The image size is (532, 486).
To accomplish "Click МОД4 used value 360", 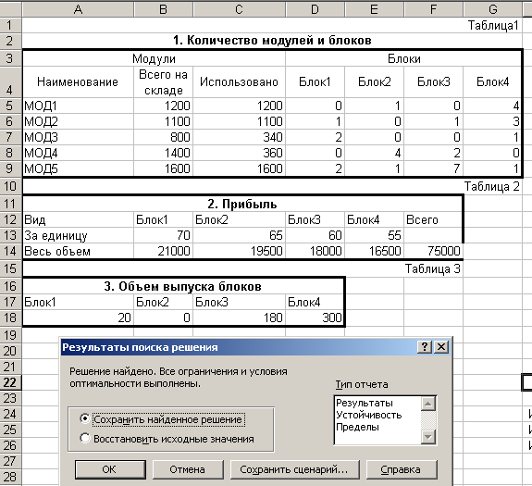I will click(239, 153).
